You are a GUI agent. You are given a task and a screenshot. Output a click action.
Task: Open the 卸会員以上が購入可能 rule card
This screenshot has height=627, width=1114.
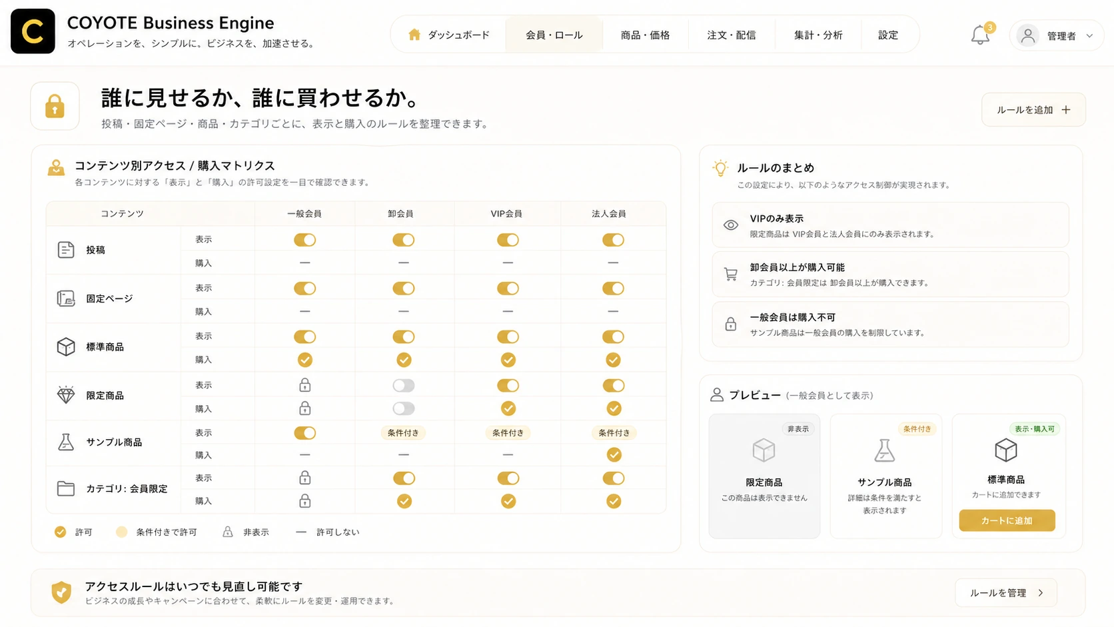click(x=890, y=274)
